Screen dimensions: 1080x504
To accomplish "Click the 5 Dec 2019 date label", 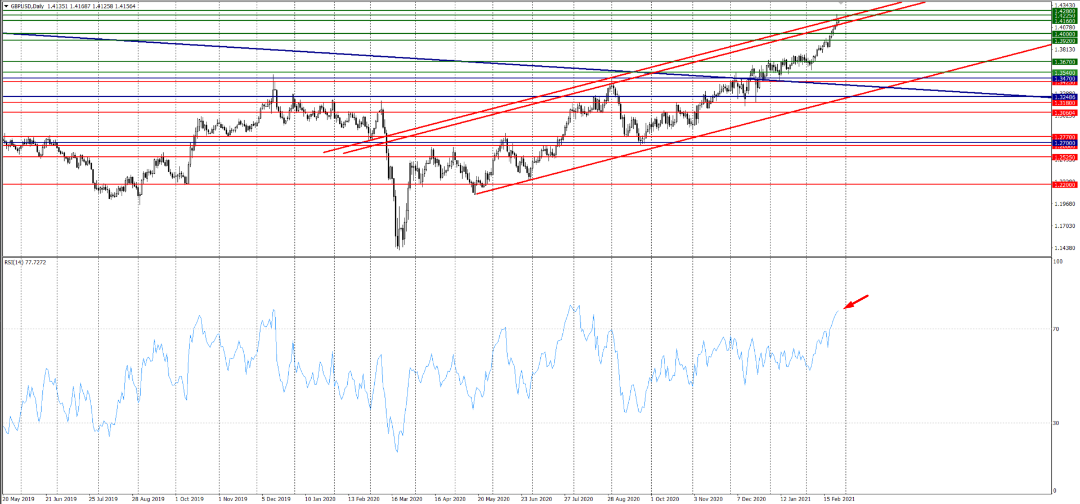I will (276, 499).
